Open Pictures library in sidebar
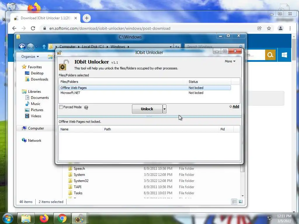 (34, 110)
